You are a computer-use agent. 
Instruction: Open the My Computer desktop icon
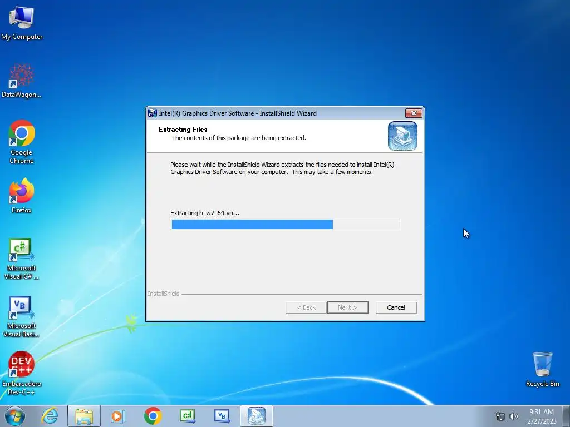click(22, 22)
